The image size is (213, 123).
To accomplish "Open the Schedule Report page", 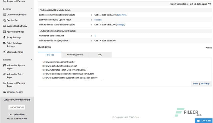I will click(x=15, y=92).
